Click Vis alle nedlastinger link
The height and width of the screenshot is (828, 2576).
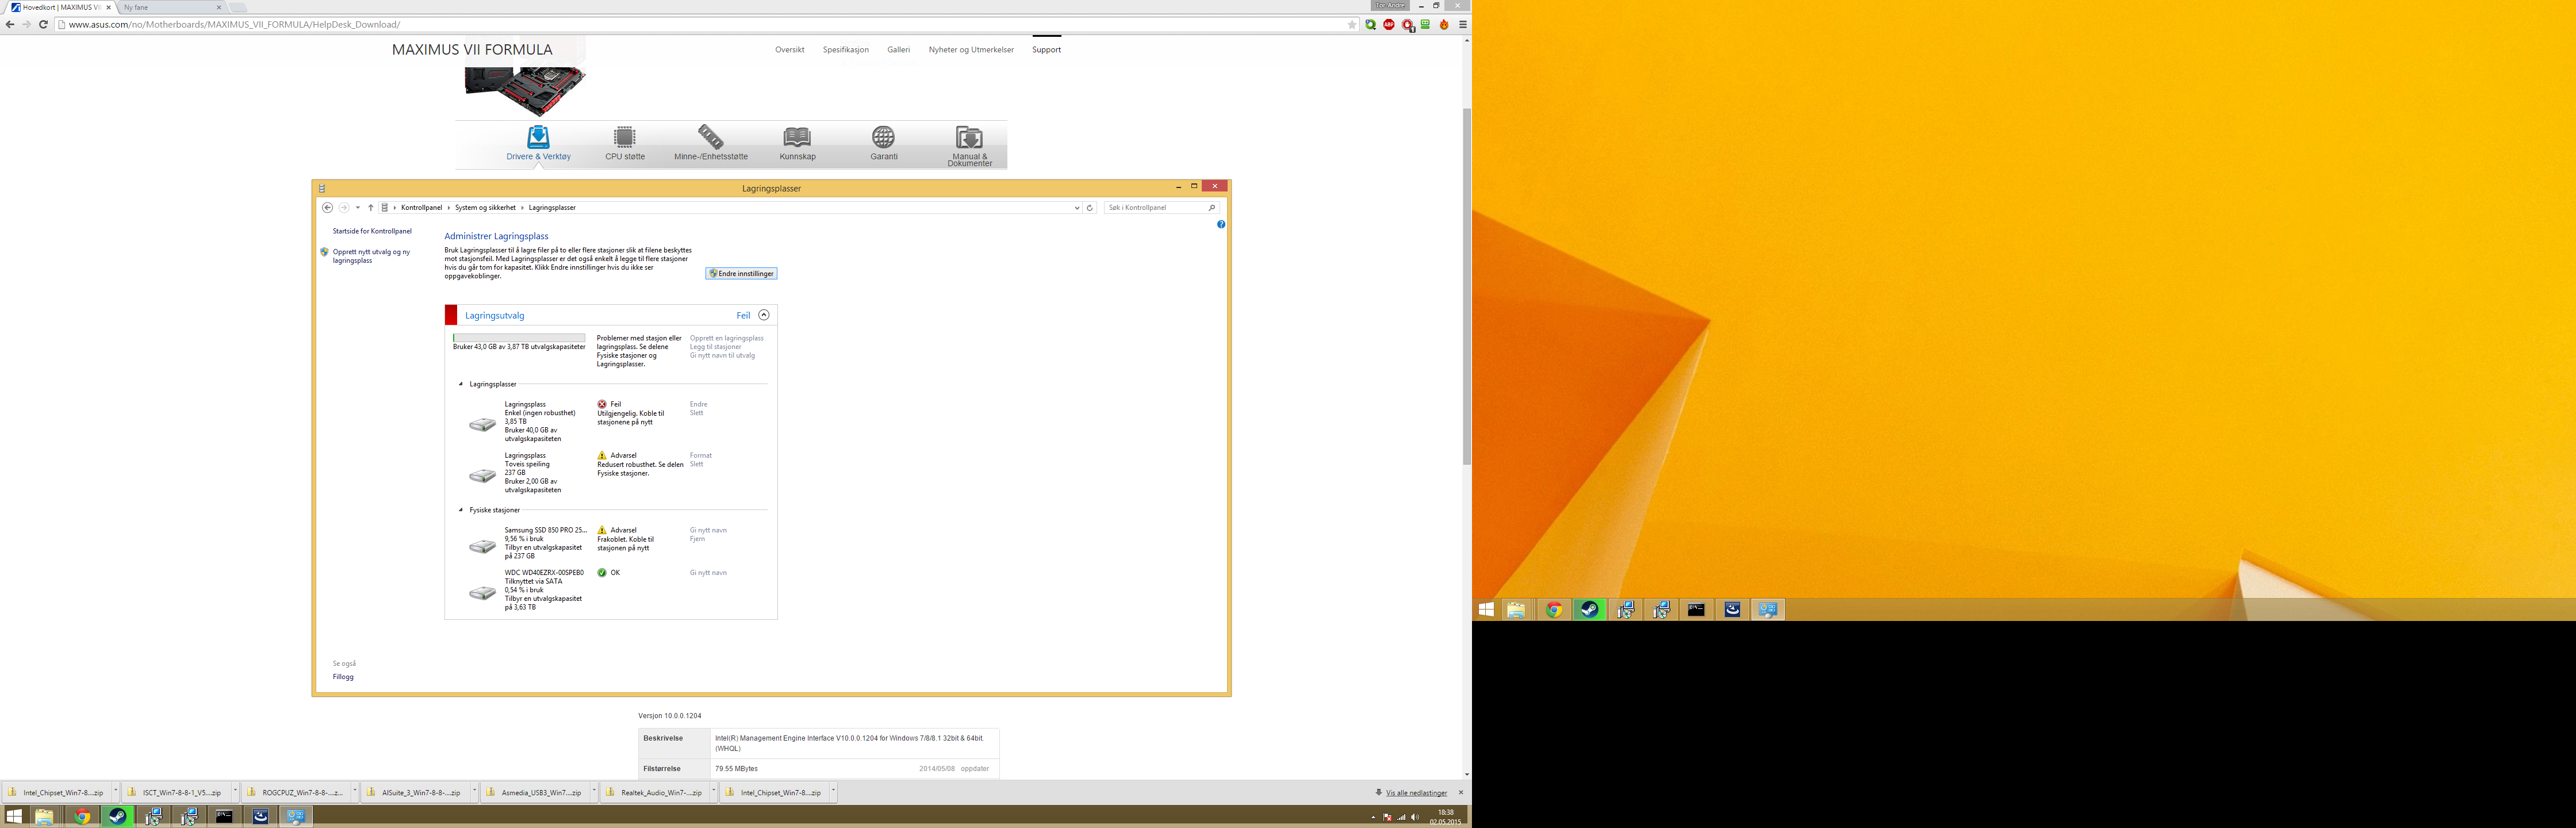click(x=1416, y=793)
